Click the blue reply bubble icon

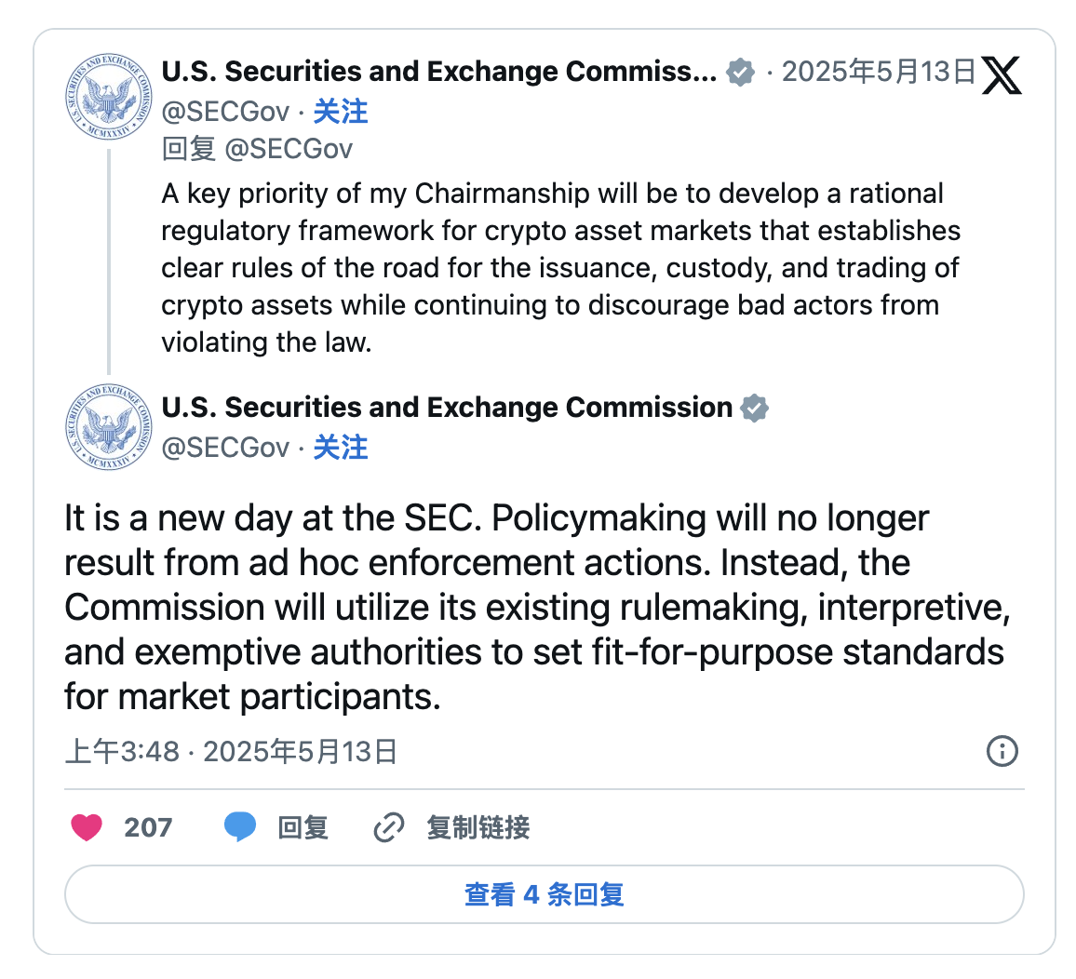(x=240, y=826)
